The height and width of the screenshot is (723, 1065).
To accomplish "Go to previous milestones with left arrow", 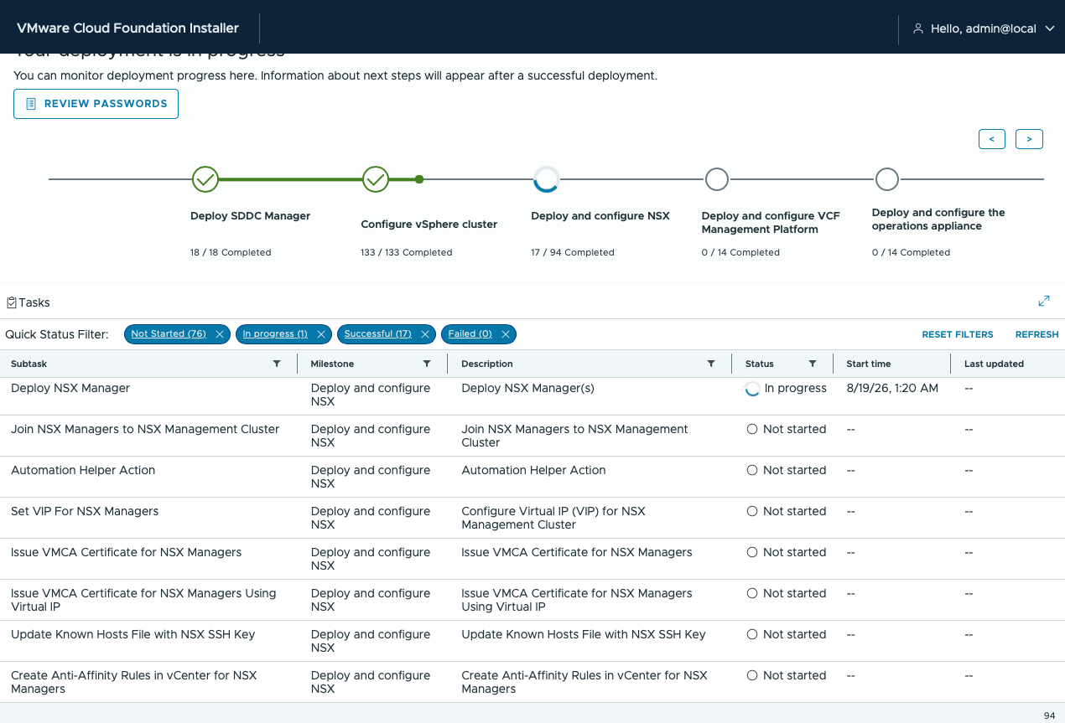I will [x=992, y=139].
